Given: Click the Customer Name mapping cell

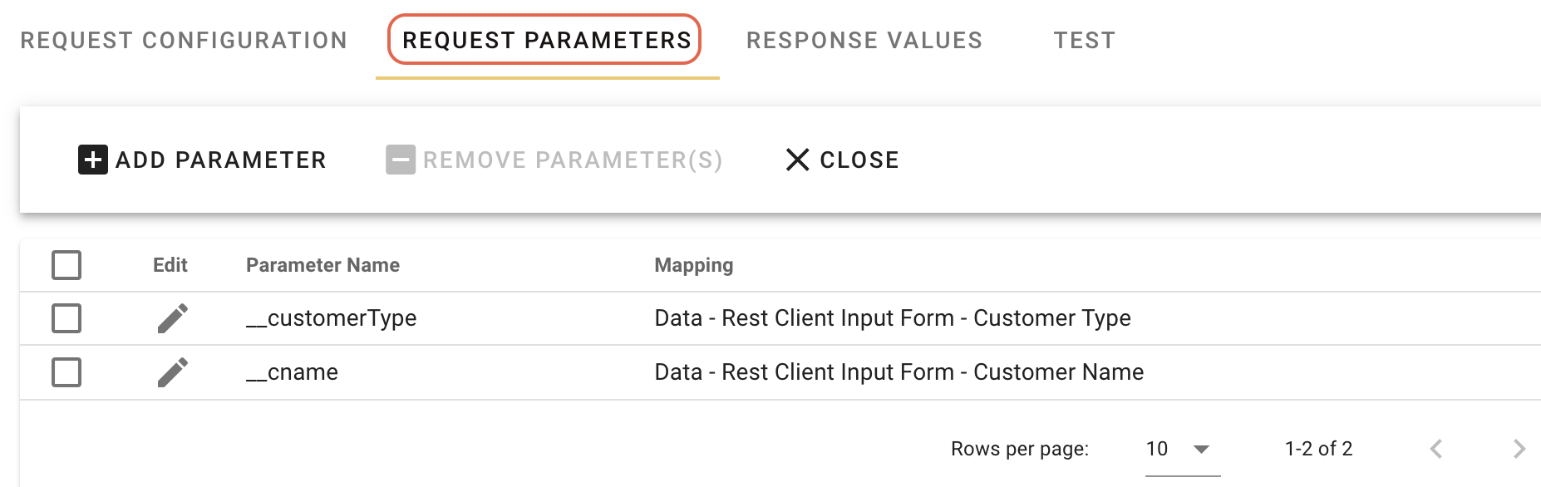Looking at the screenshot, I should coord(898,371).
